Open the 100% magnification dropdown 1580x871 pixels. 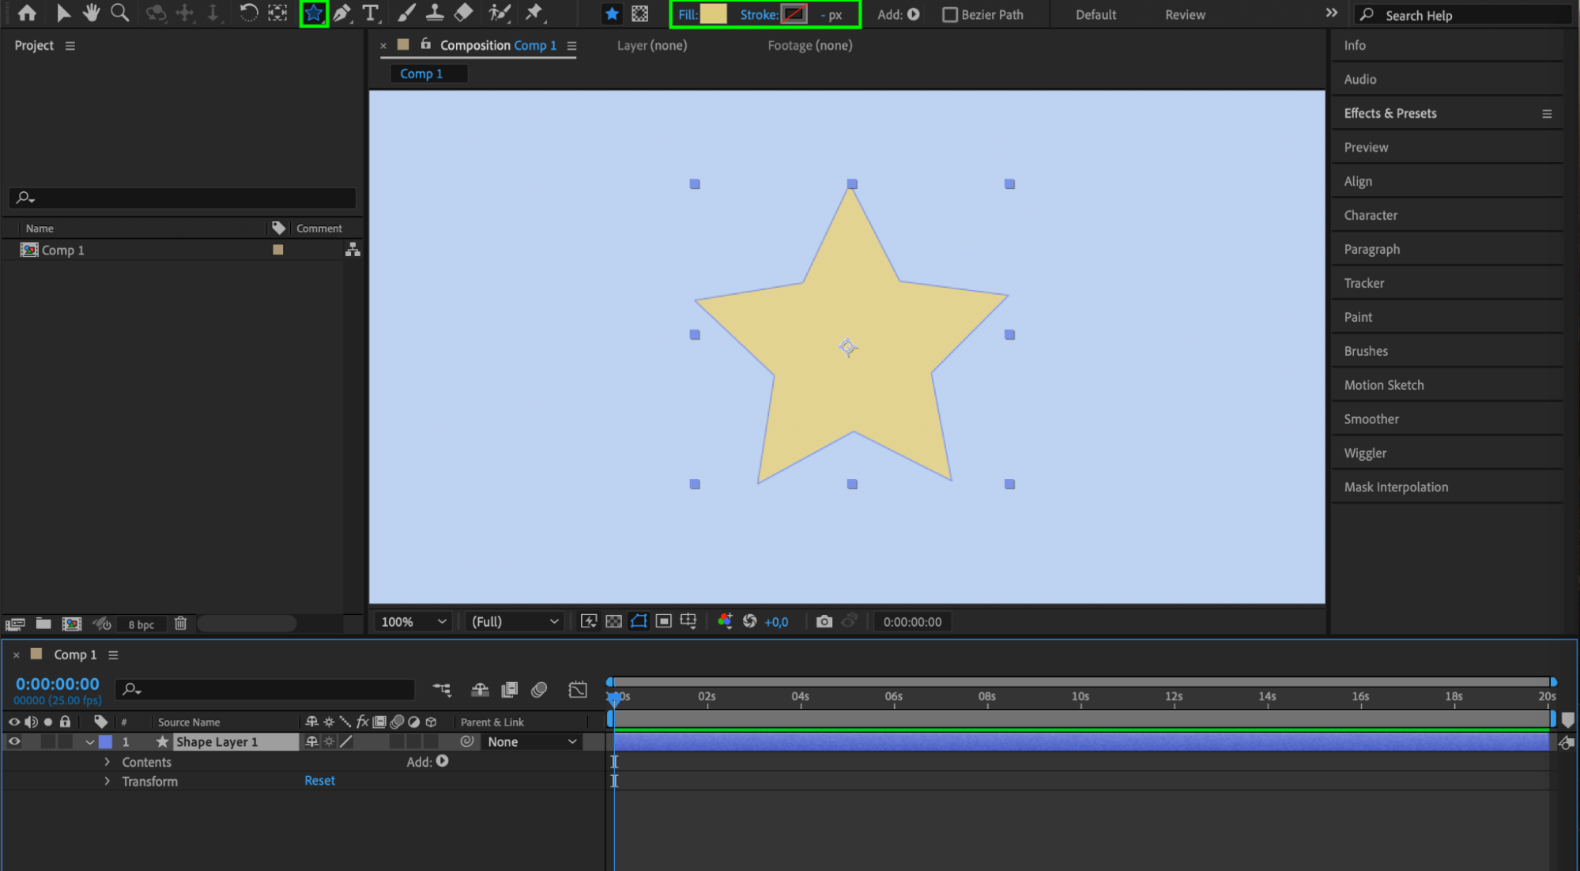click(413, 622)
